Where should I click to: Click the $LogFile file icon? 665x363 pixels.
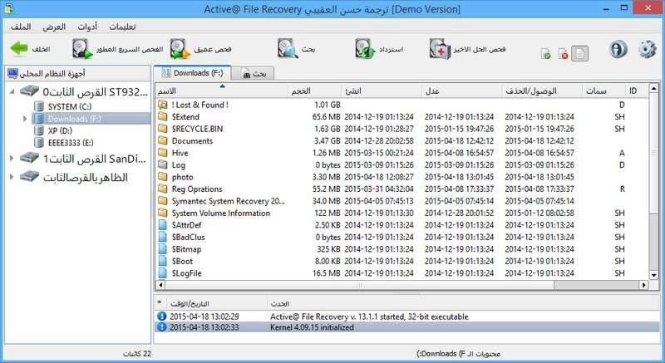click(162, 273)
